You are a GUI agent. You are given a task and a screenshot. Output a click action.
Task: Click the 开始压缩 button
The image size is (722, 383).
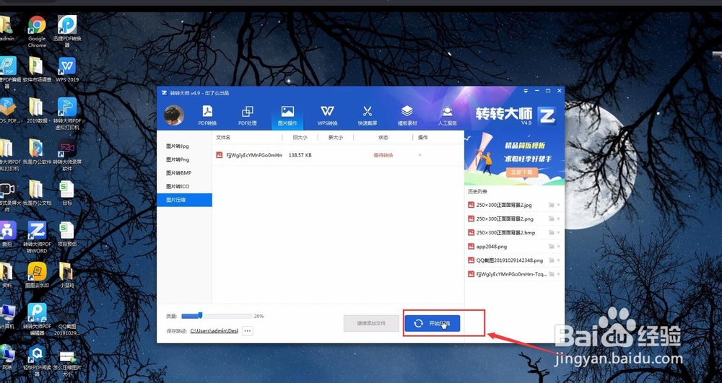432,323
